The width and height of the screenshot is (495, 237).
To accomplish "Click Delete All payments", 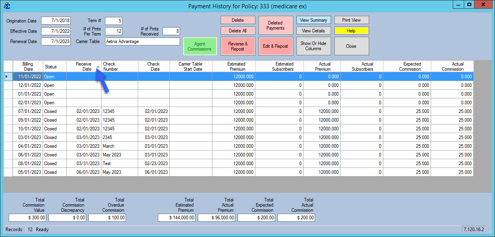I will [238, 30].
